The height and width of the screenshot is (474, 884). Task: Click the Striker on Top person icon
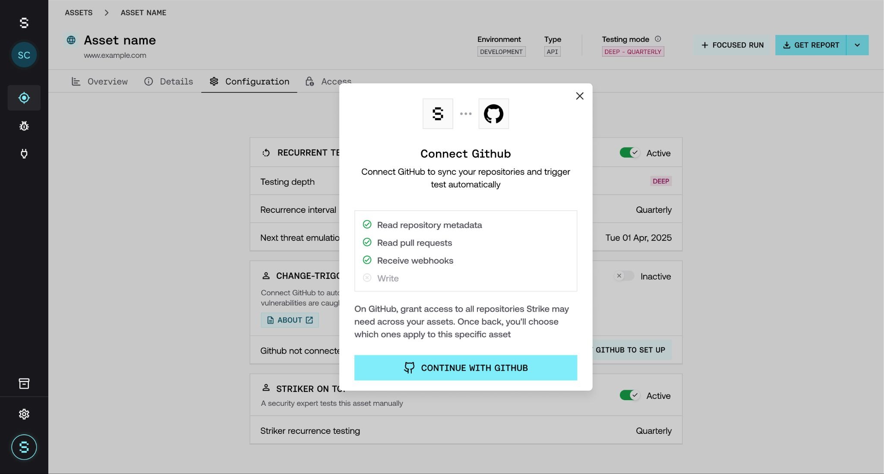click(266, 388)
